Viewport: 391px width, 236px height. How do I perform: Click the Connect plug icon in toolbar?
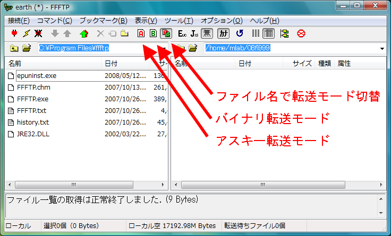[x=14, y=33]
